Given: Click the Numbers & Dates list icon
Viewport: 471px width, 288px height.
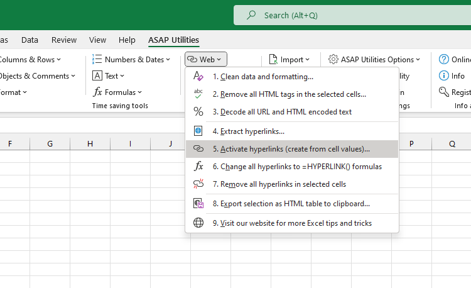Looking at the screenshot, I should 97,59.
